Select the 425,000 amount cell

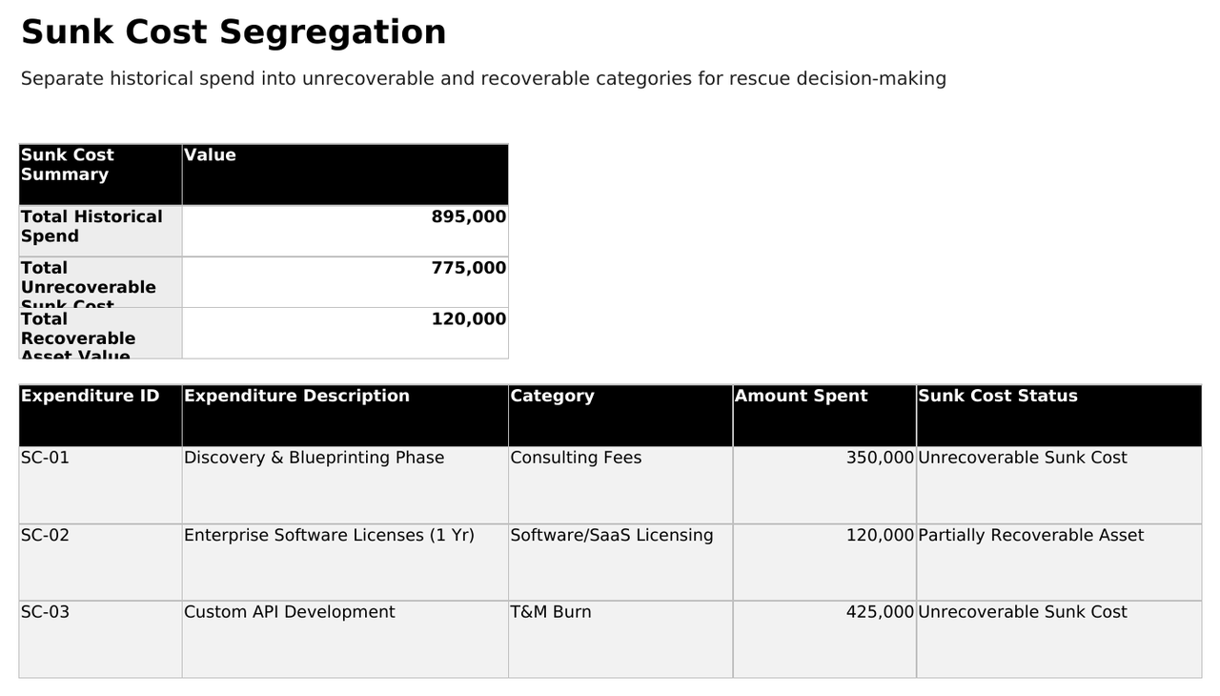[824, 640]
